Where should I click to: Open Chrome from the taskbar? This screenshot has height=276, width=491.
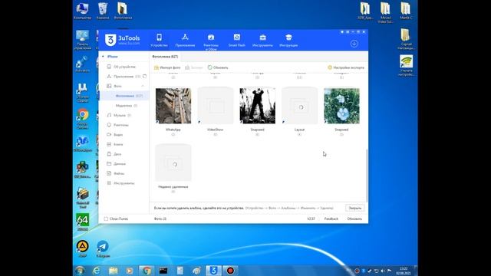[x=146, y=271]
